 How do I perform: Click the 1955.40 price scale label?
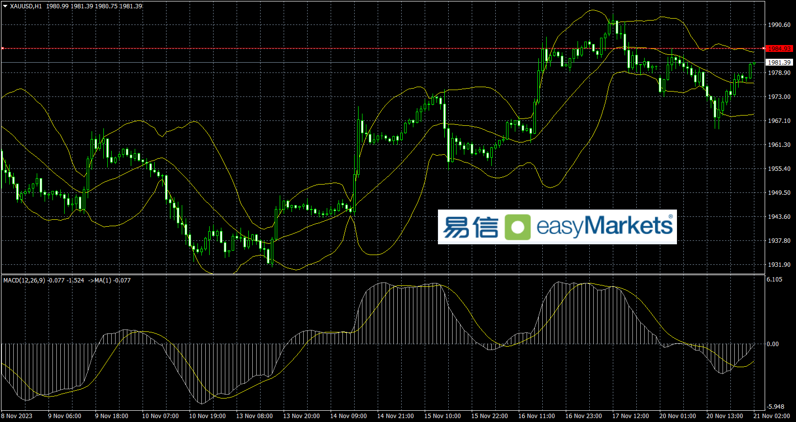pyautogui.click(x=779, y=168)
